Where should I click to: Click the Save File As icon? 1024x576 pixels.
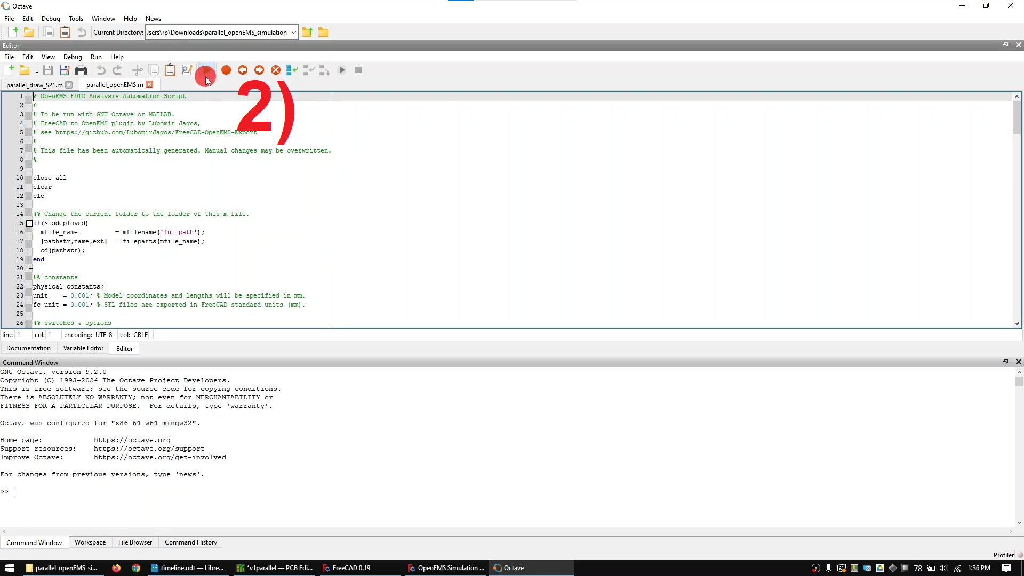coord(65,70)
